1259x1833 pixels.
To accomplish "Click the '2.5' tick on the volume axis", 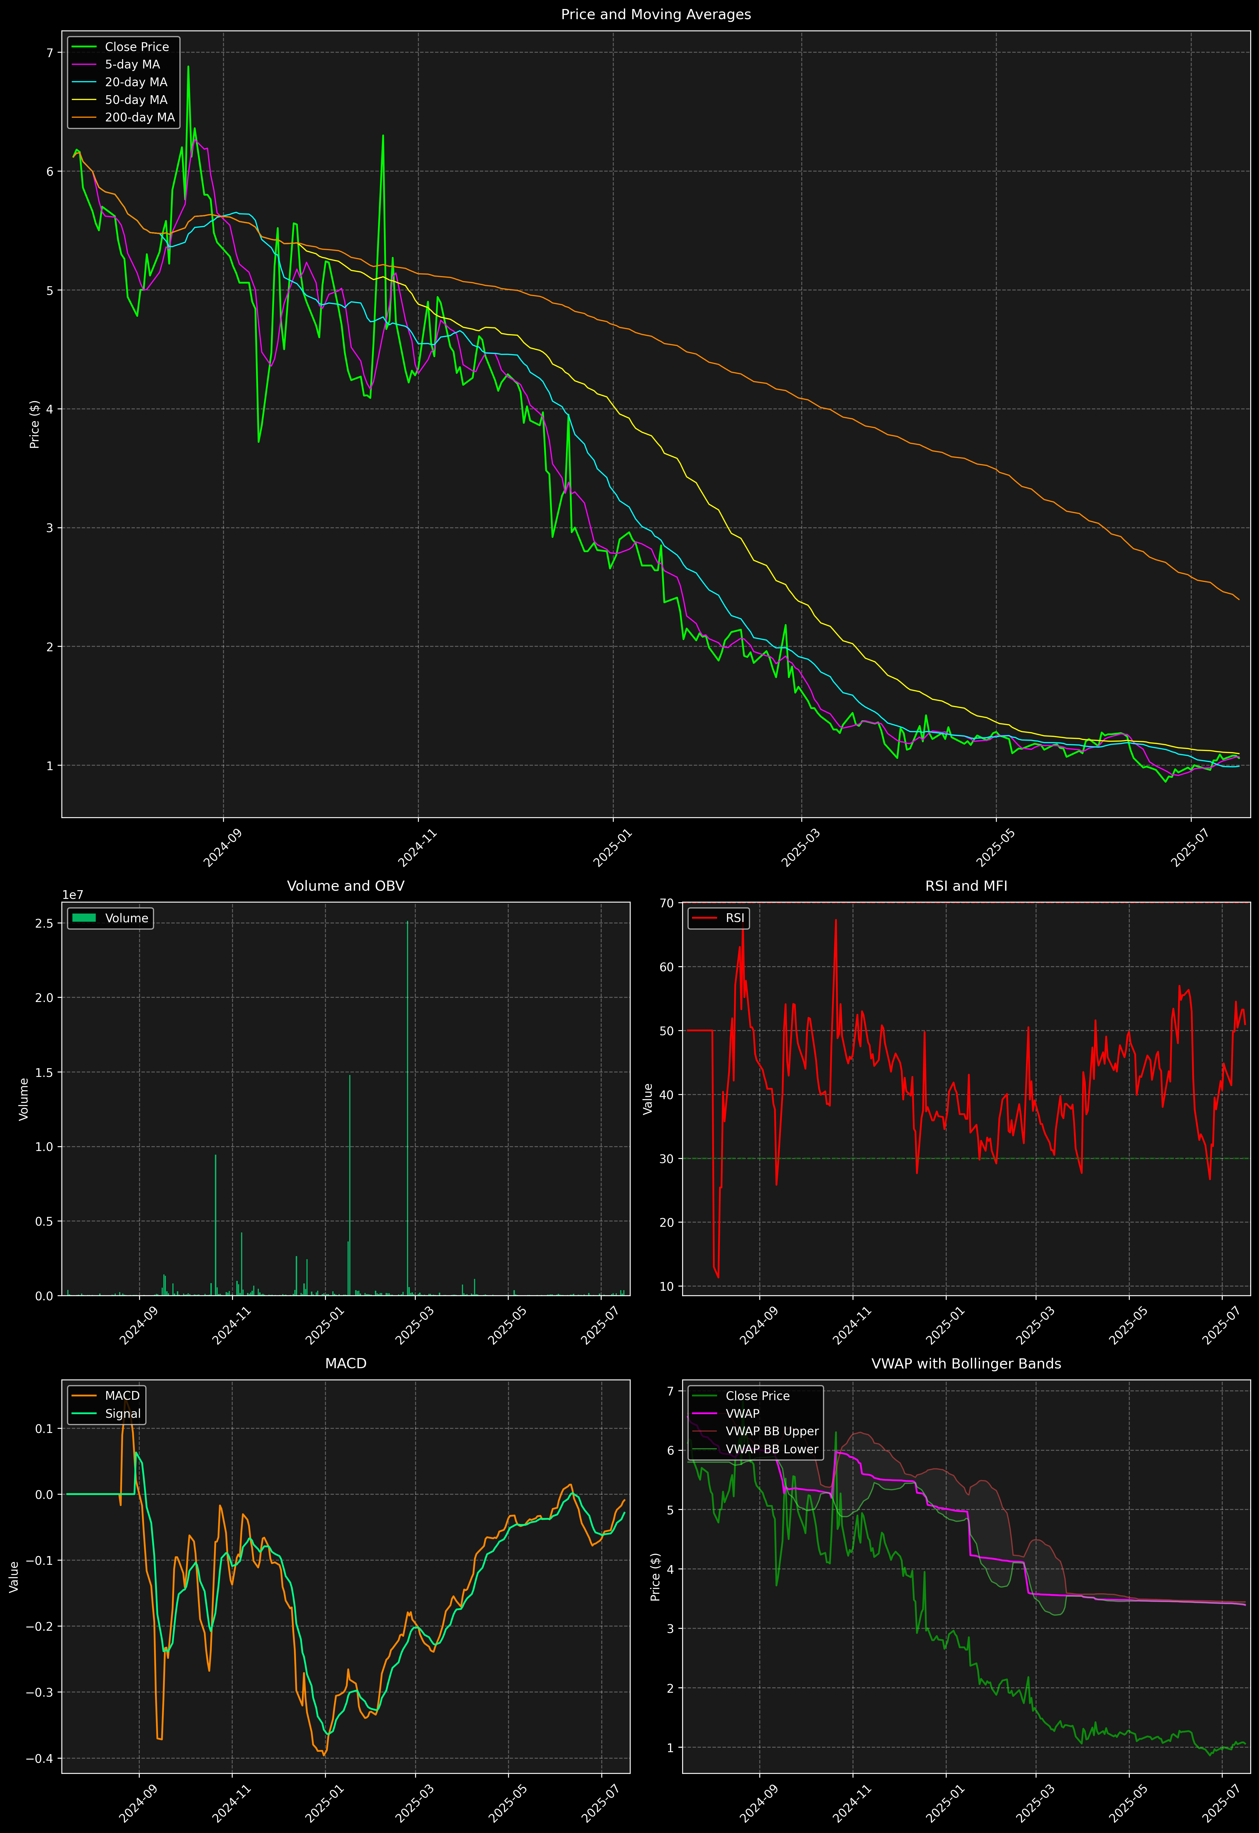I will pos(44,924).
